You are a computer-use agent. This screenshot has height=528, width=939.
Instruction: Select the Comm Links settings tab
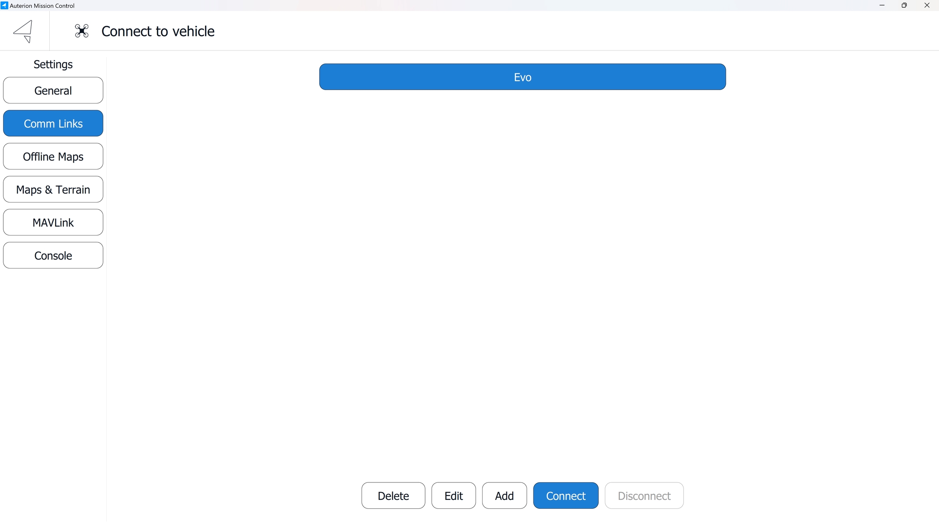(x=53, y=123)
